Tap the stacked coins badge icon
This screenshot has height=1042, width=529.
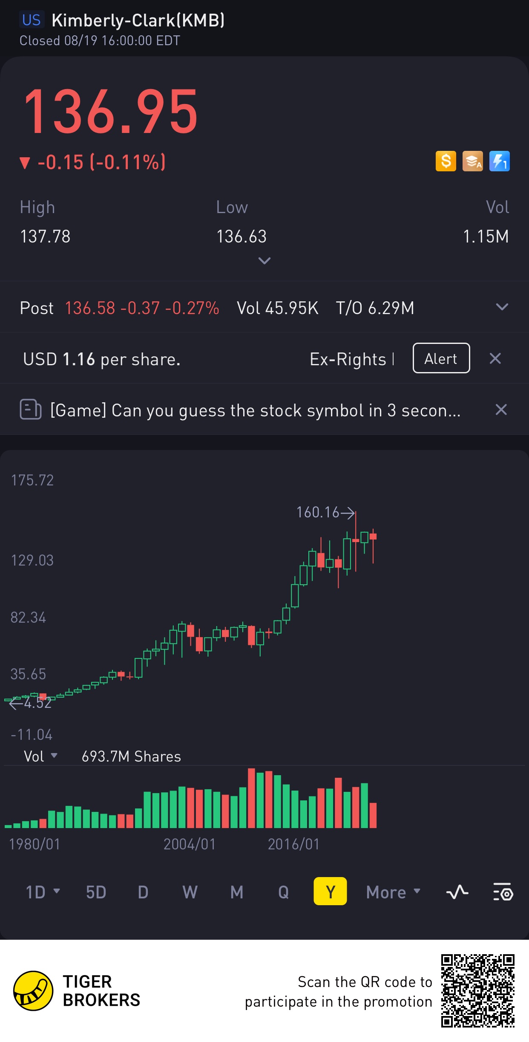point(472,162)
